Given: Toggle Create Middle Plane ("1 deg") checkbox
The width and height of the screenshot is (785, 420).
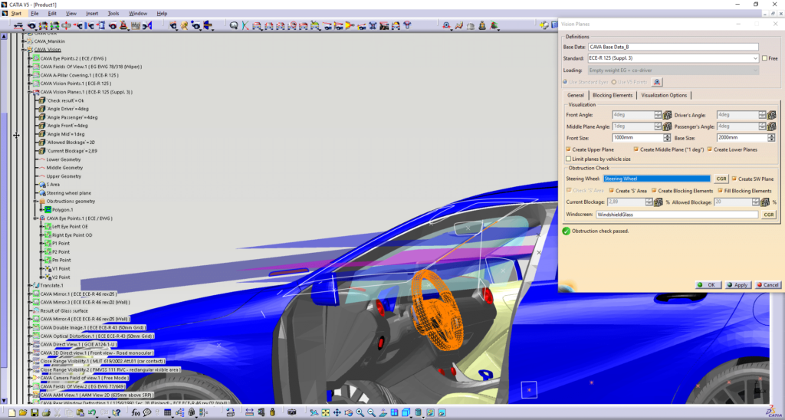Looking at the screenshot, I should pyautogui.click(x=636, y=149).
